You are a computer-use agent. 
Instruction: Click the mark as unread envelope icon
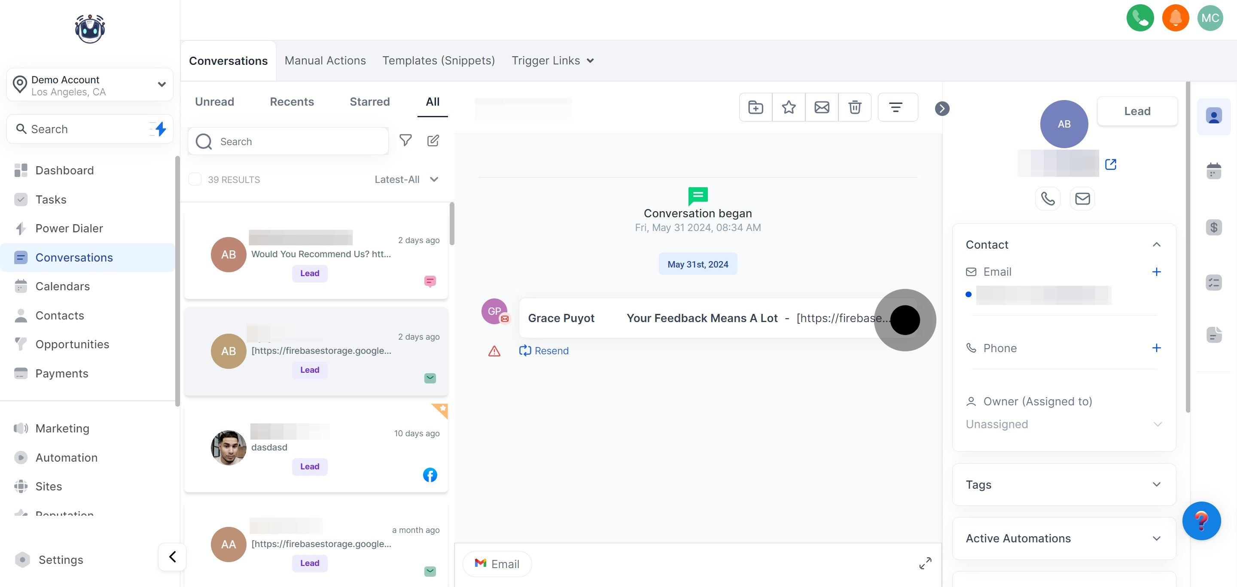[822, 107]
